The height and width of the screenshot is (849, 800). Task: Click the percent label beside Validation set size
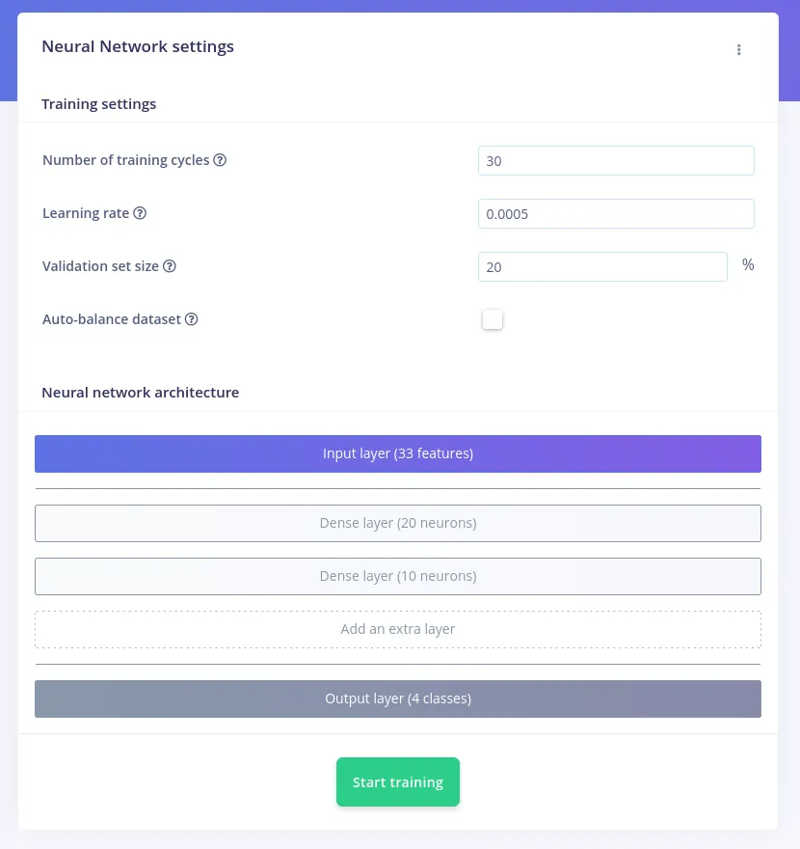[x=748, y=264]
